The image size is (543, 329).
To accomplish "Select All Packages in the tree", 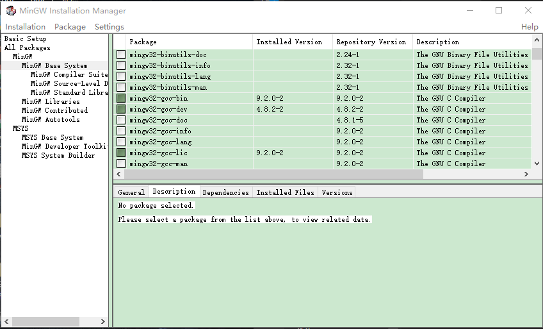I will coord(28,47).
